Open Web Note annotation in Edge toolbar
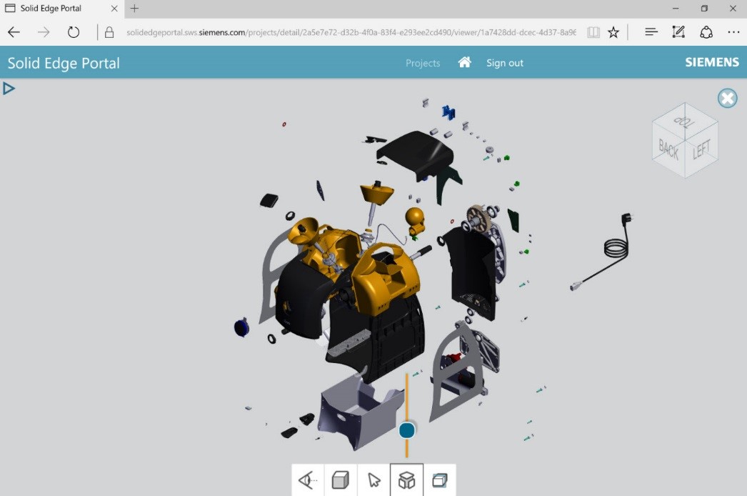This screenshot has height=496, width=747. 677,31
